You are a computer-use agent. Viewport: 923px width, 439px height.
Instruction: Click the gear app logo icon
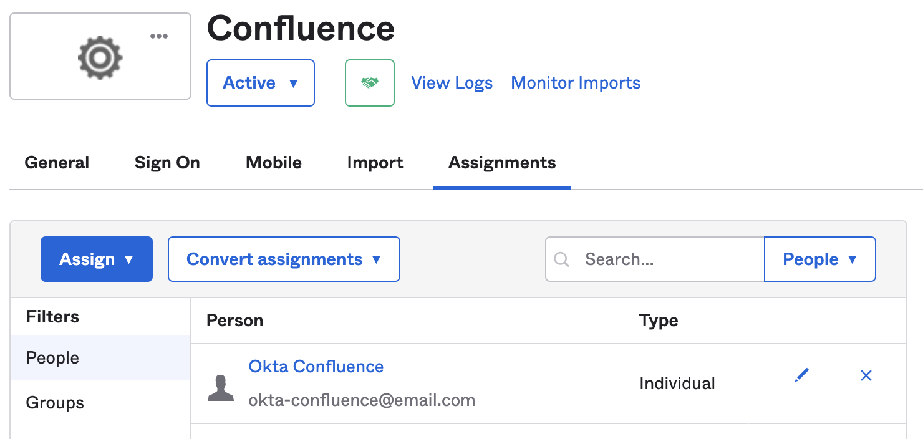point(100,57)
